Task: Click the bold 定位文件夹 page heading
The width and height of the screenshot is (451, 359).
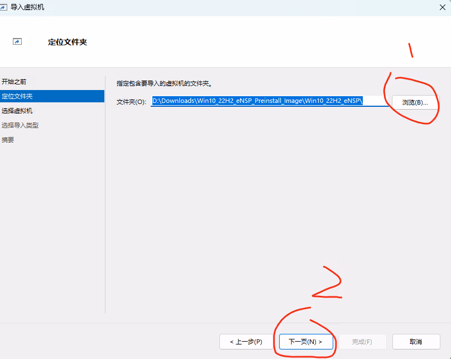Action: point(68,42)
